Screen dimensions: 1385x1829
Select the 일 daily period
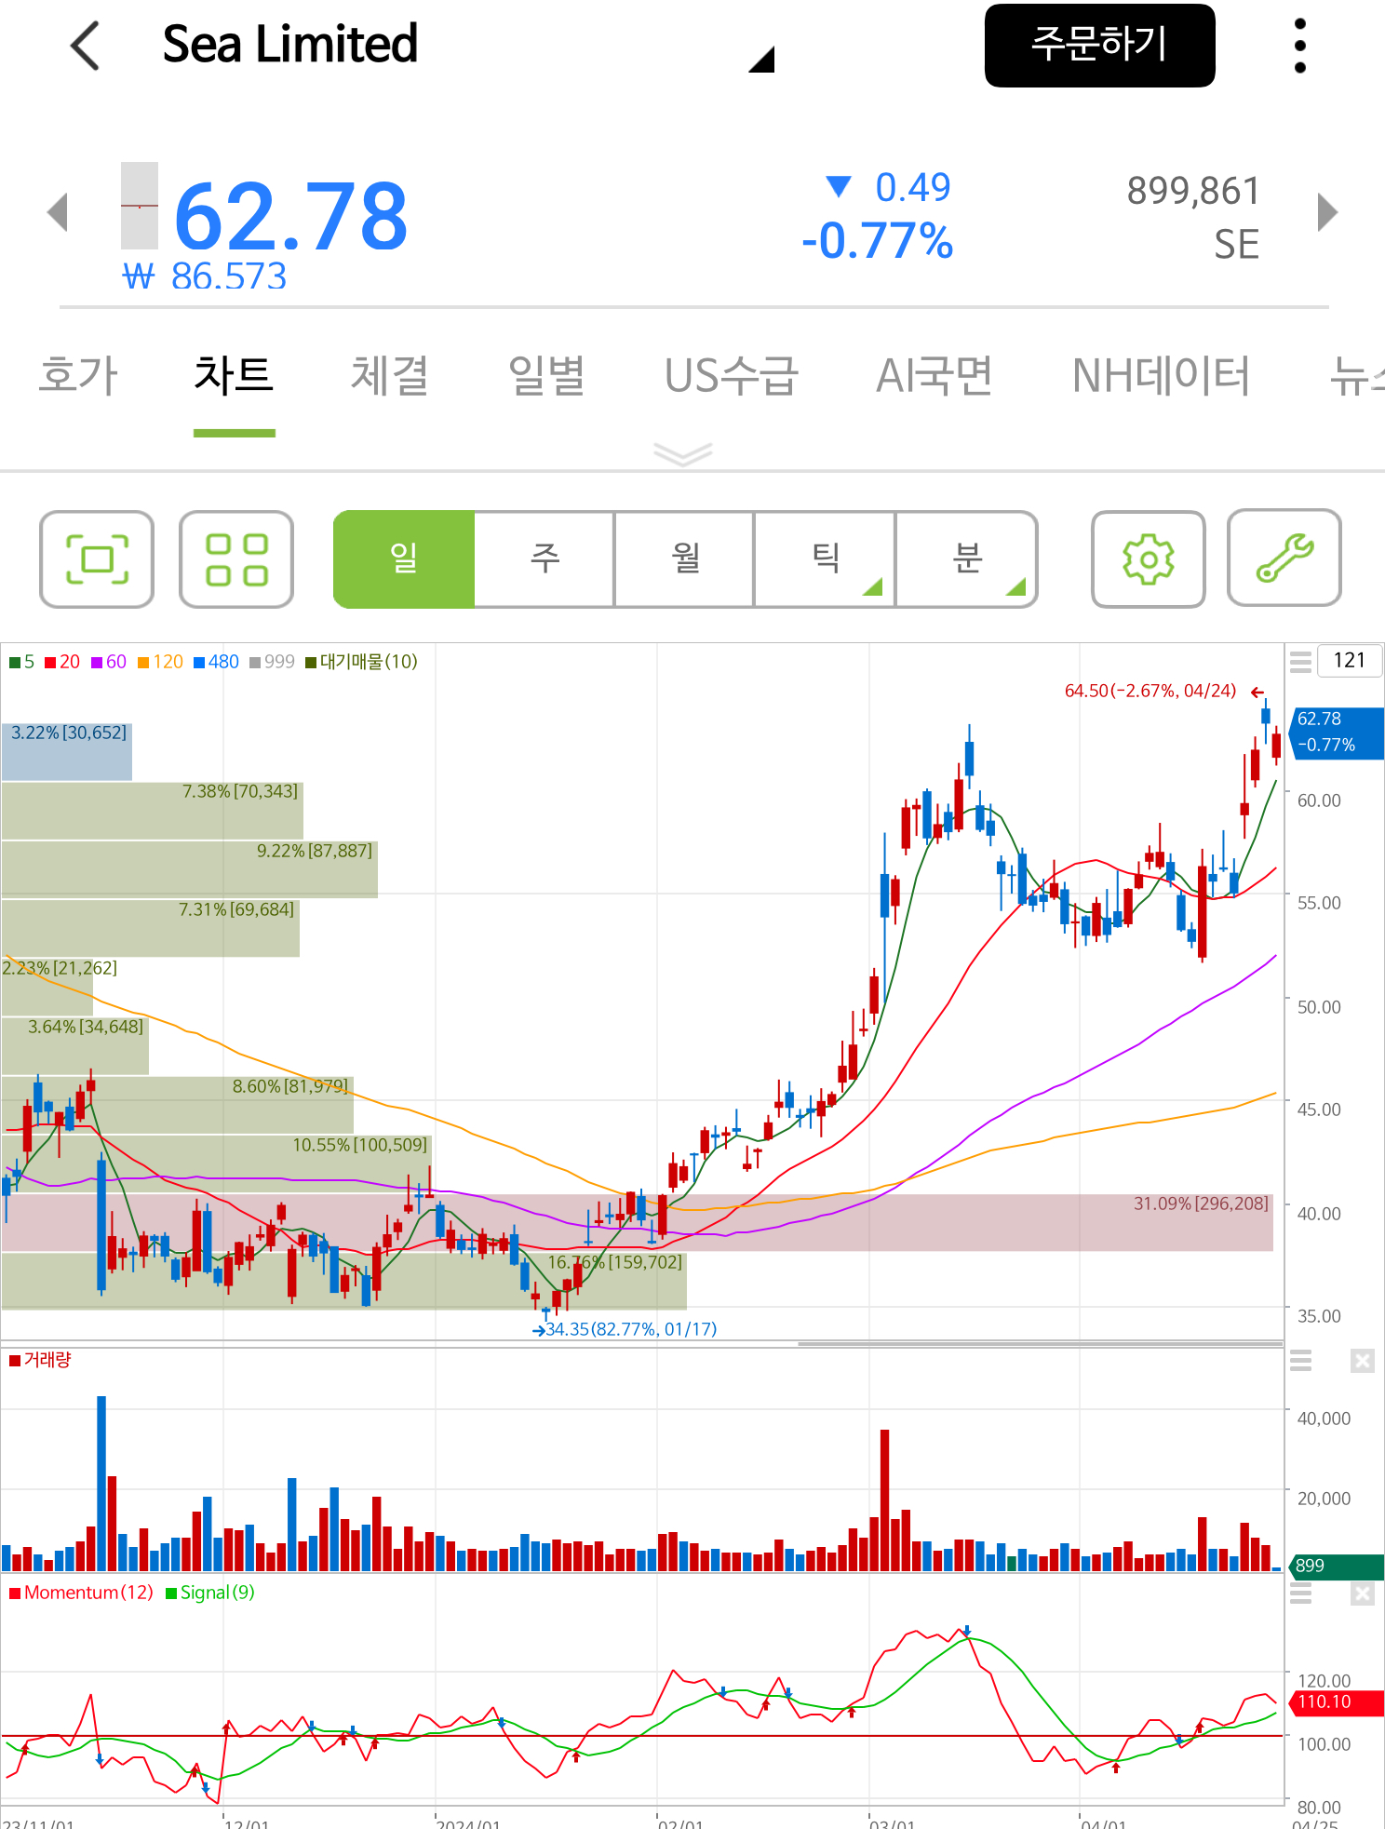tap(404, 559)
